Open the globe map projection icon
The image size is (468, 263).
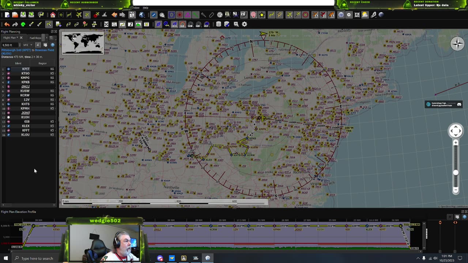[142, 15]
